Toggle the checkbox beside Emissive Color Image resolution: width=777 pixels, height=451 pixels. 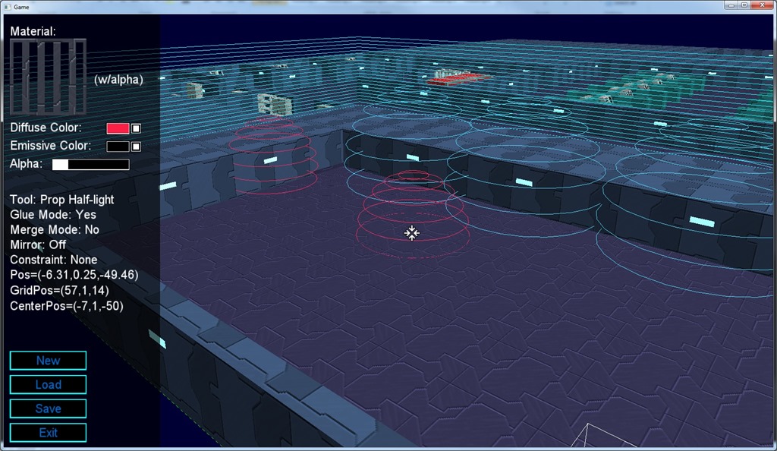(x=136, y=147)
